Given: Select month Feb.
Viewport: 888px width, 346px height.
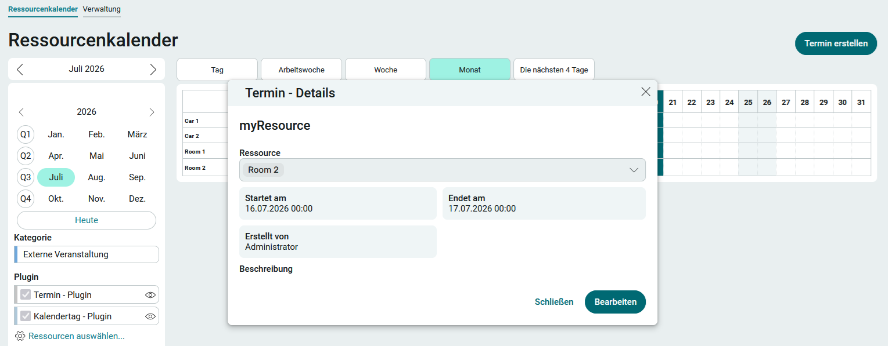Looking at the screenshot, I should pyautogui.click(x=96, y=134).
